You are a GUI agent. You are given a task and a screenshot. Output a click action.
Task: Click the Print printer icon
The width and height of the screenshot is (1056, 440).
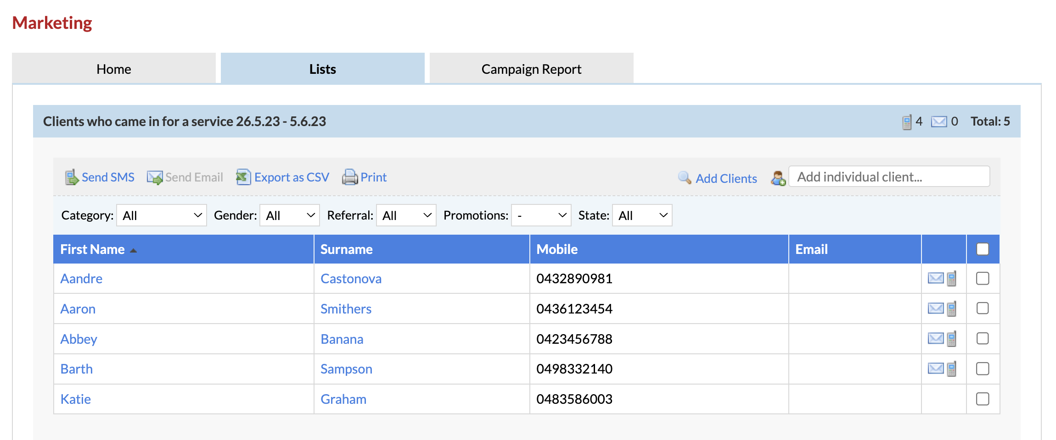[350, 177]
